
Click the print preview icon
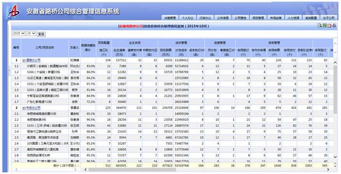(320, 26)
